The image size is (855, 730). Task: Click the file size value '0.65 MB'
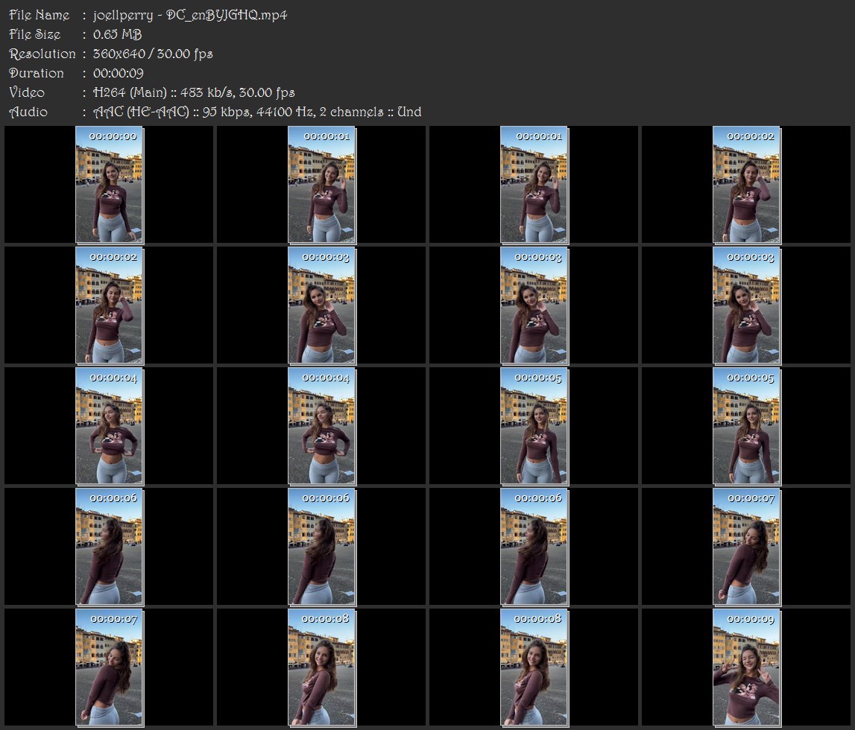117,34
